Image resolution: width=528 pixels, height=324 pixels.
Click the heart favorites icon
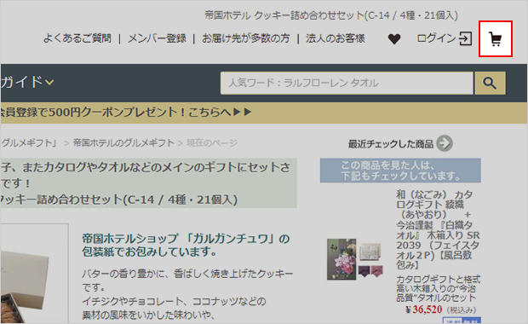[394, 39]
